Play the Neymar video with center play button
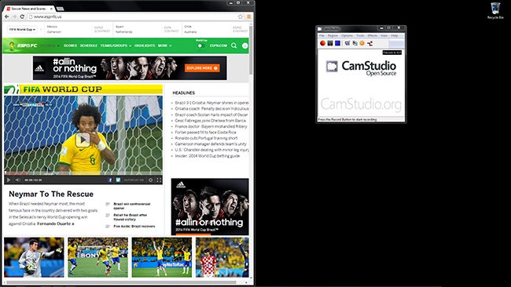 [83, 140]
